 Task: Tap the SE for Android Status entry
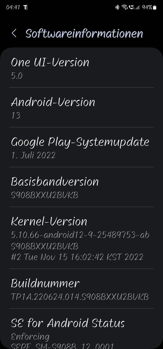[81, 329]
